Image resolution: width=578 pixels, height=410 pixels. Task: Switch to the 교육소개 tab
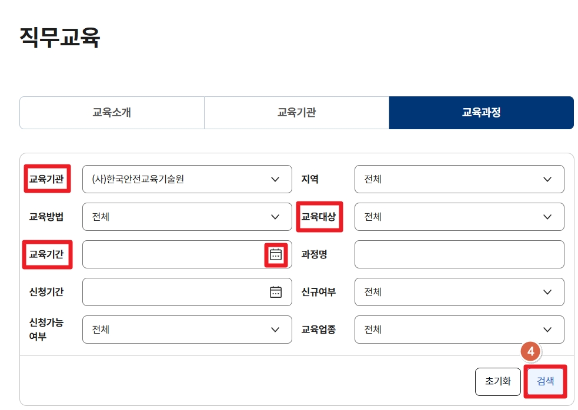click(112, 113)
